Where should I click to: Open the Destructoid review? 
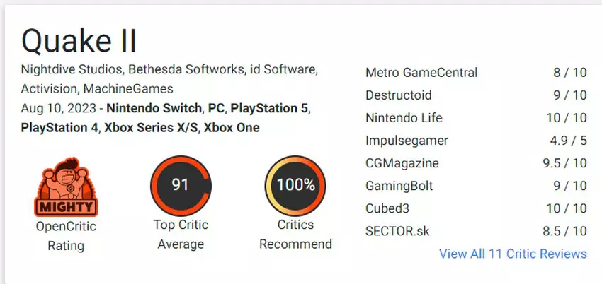[x=399, y=95]
